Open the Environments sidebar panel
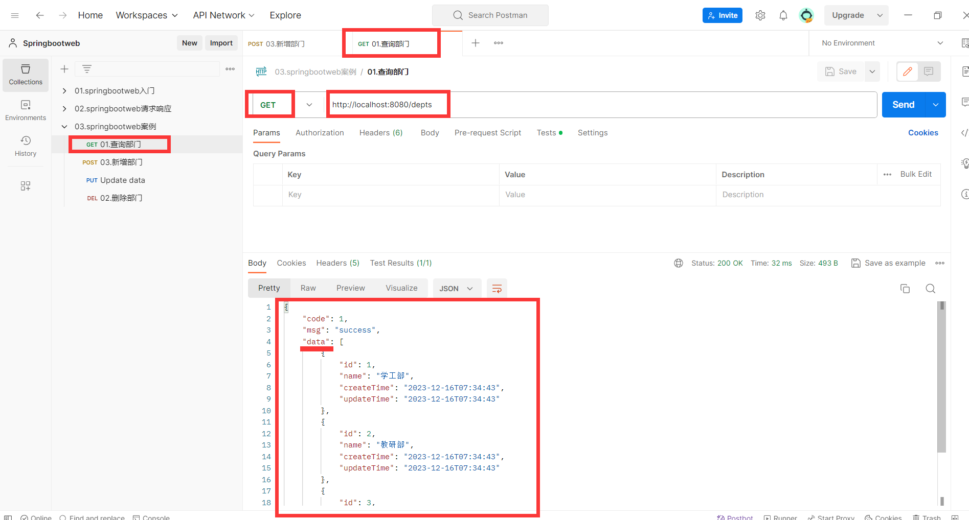The width and height of the screenshot is (969, 520). coord(26,111)
